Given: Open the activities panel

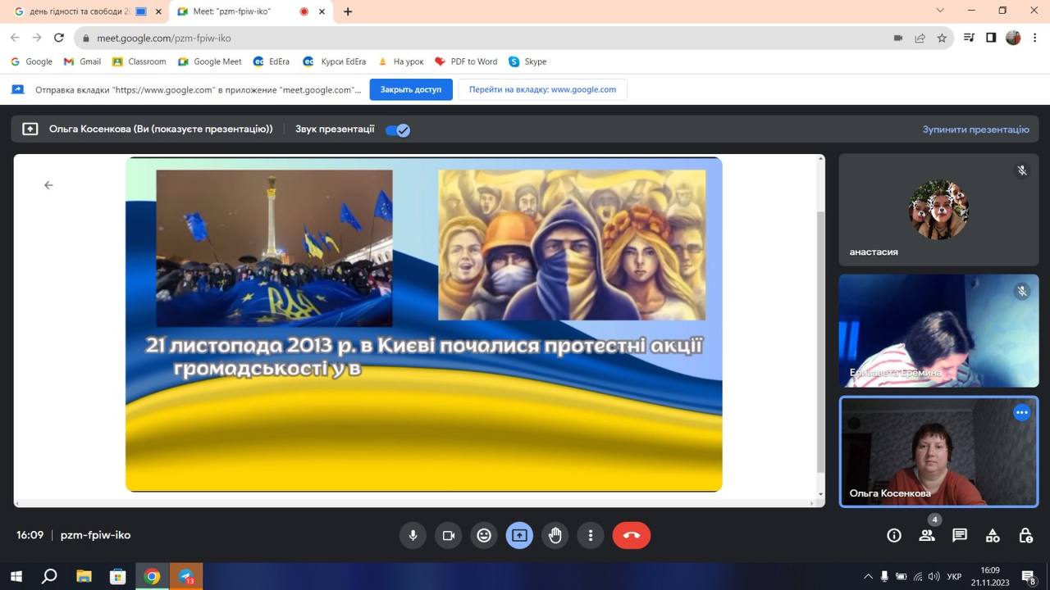Looking at the screenshot, I should click(x=993, y=535).
